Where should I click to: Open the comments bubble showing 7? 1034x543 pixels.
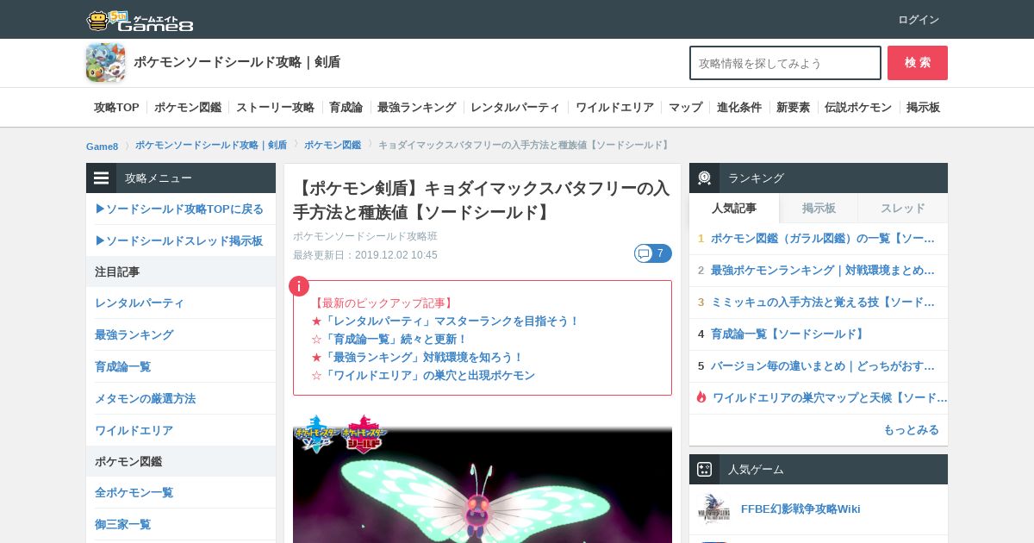point(653,253)
